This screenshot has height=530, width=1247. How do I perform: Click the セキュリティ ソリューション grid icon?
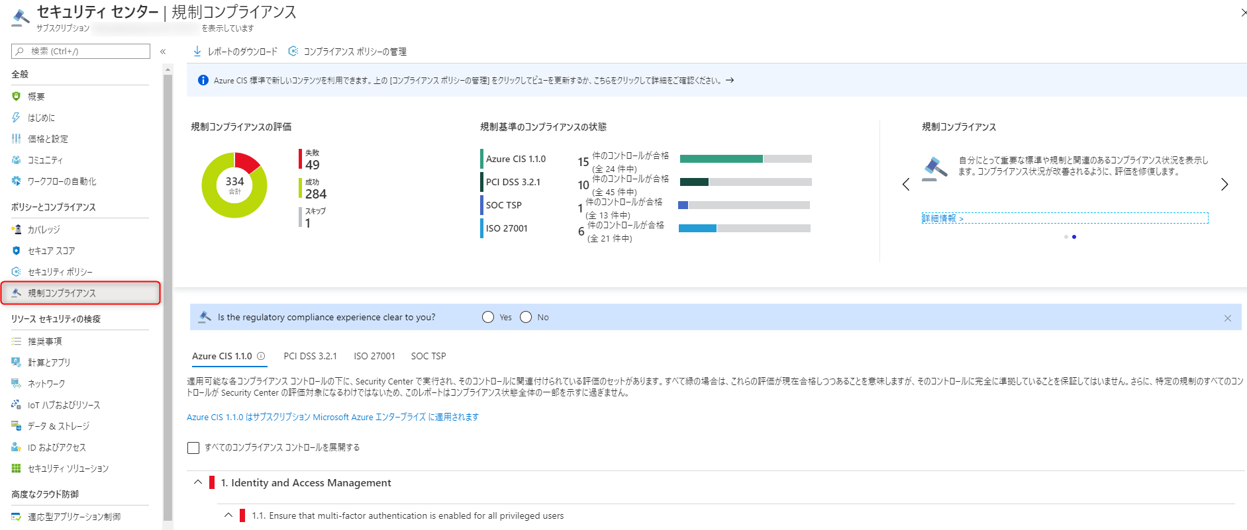point(16,468)
